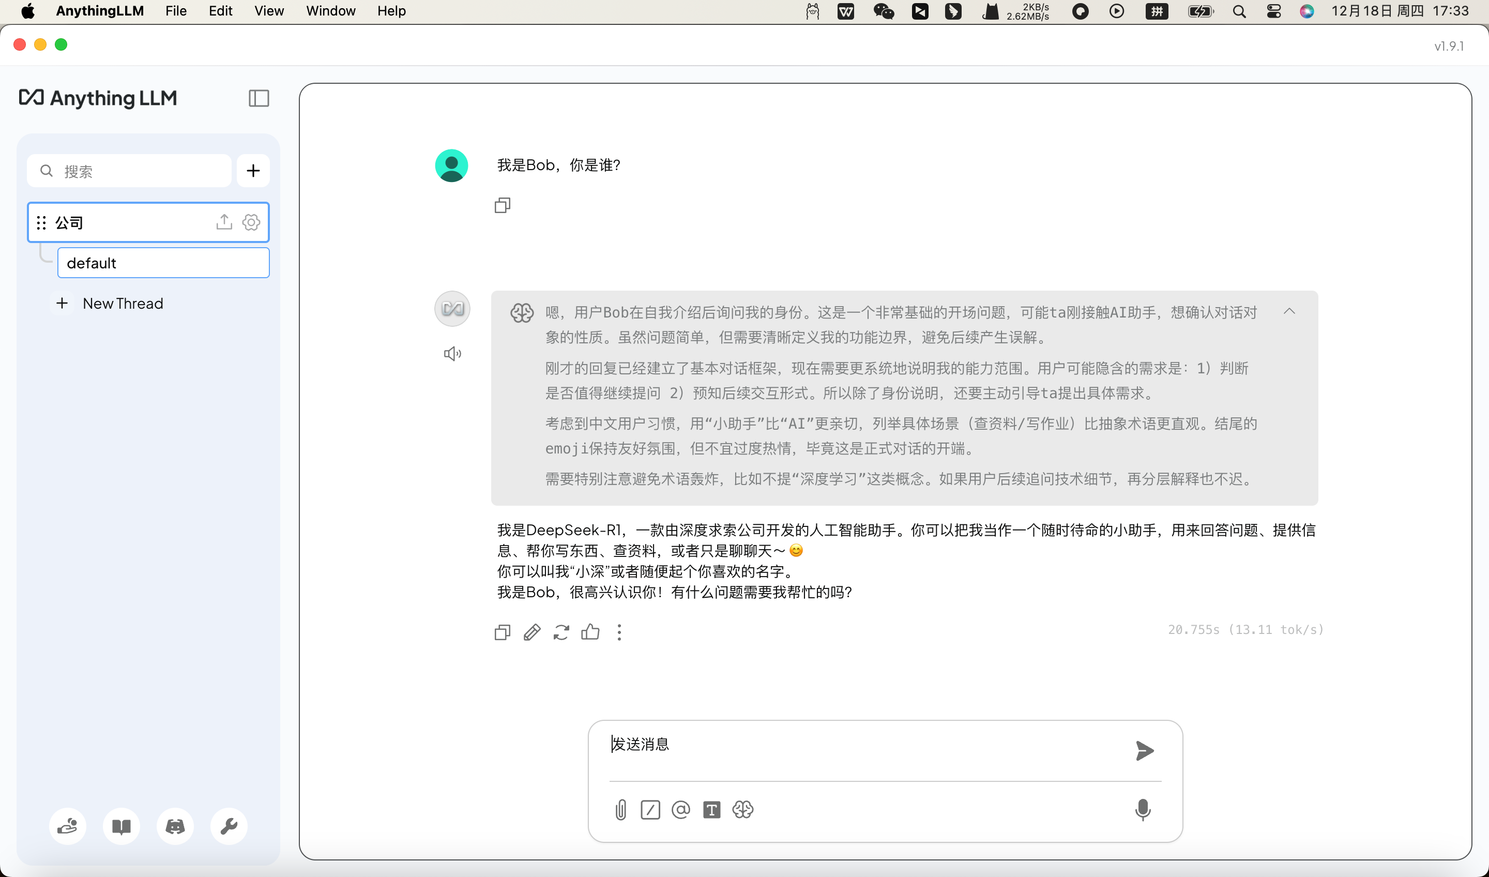Send message with the paper plane icon
Screen dimensions: 1489x877
(x=1145, y=750)
